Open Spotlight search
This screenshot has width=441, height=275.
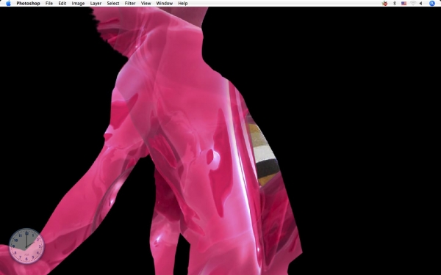pyautogui.click(x=432, y=4)
